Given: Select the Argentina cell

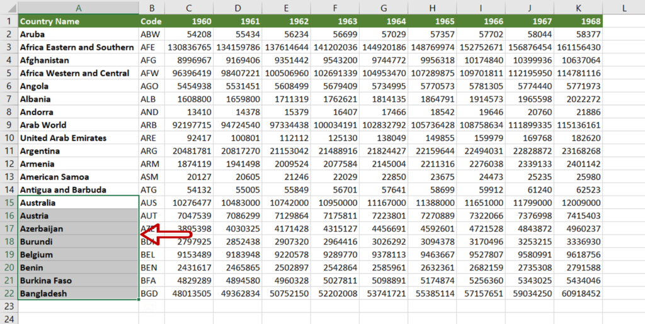Looking at the screenshot, I should [78, 151].
